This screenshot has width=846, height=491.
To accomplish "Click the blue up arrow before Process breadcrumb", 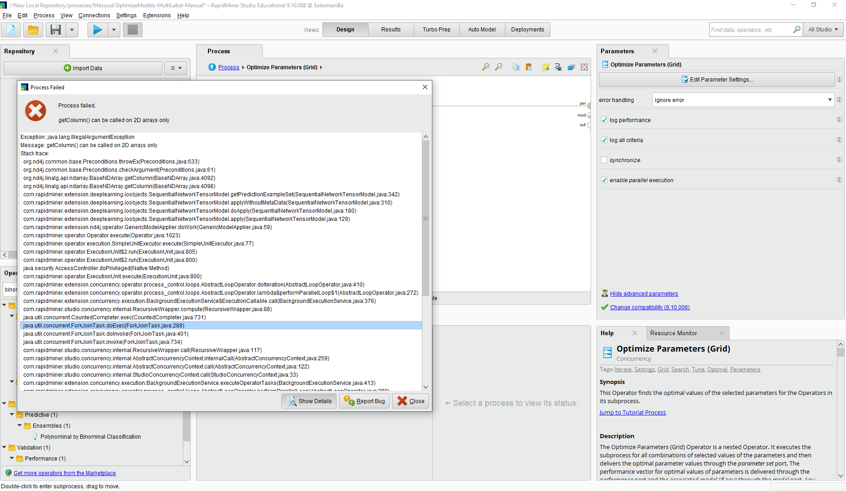I will 212,67.
